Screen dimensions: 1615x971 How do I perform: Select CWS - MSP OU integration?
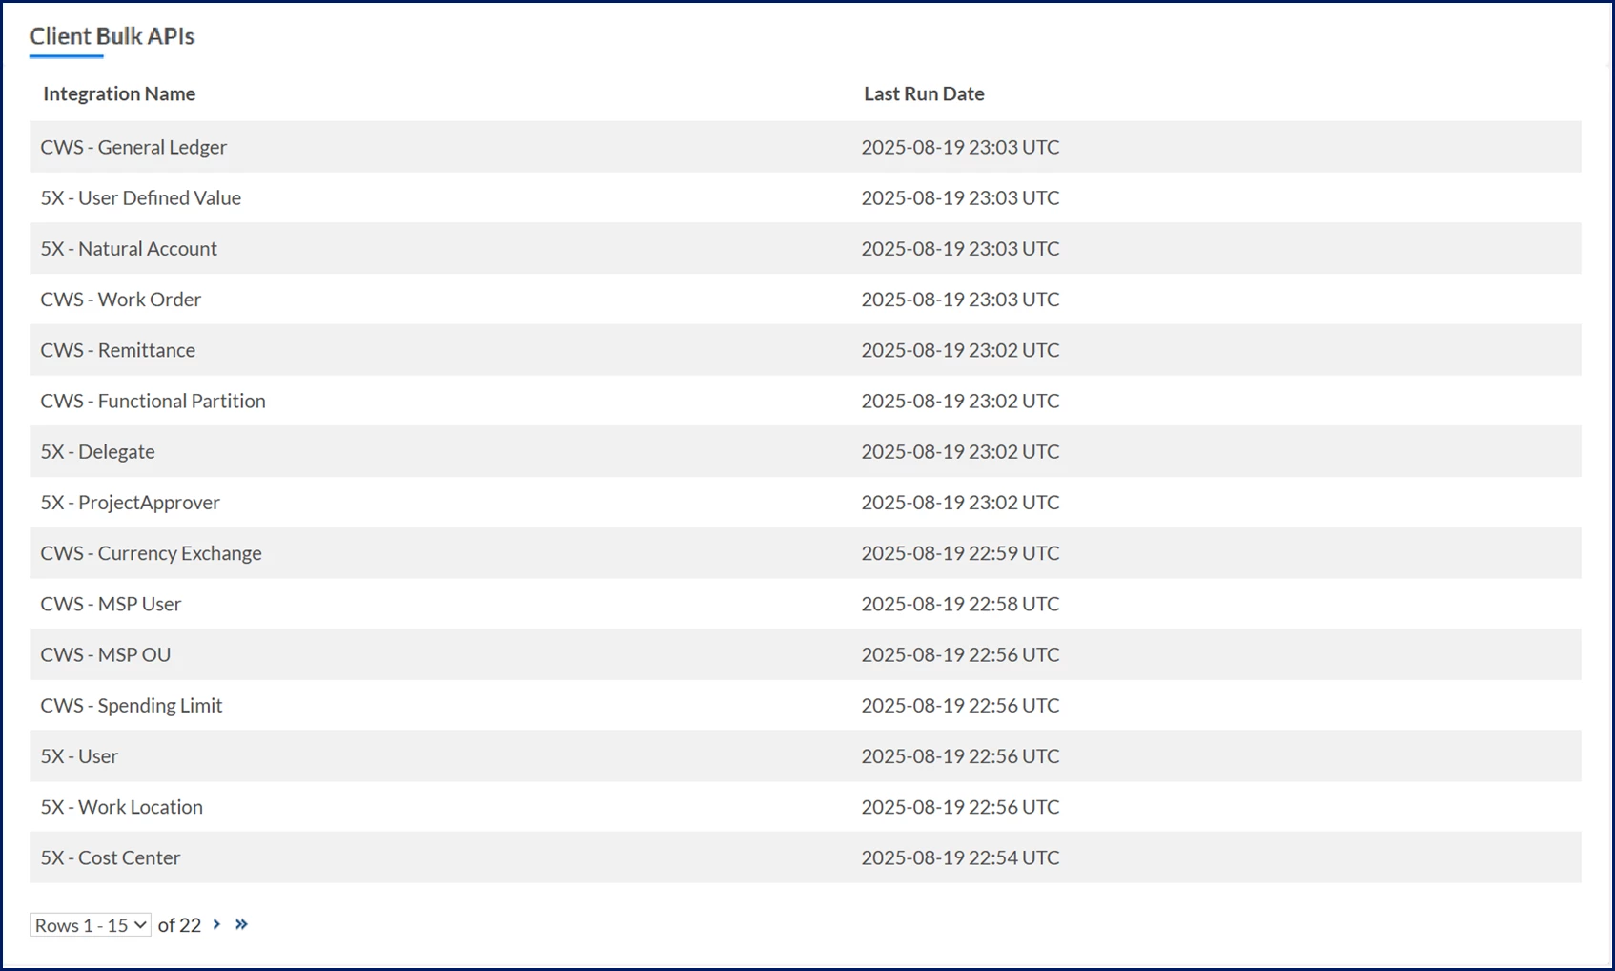pos(105,654)
